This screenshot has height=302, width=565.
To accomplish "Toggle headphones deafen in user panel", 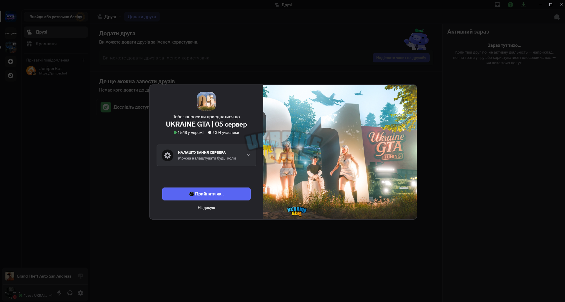I will [x=70, y=293].
